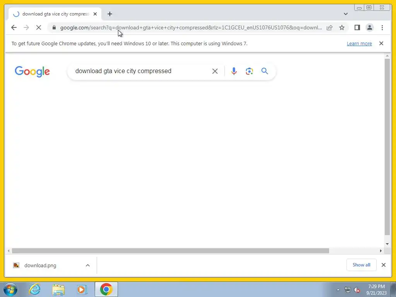Select the download gta vice city tab
The height and width of the screenshot is (297, 396).
55,14
